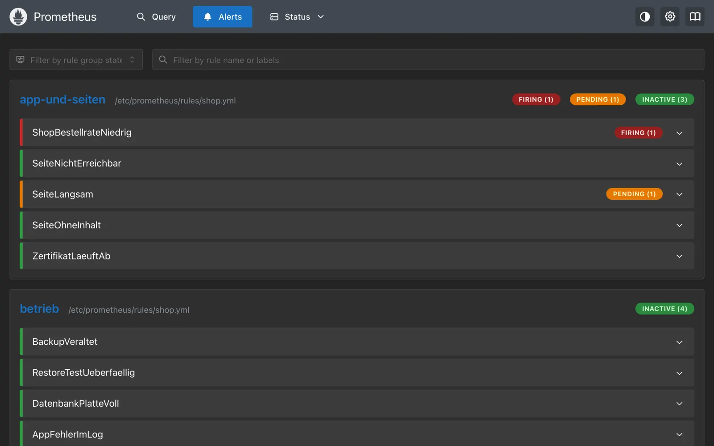Expand SeiteLangsam pending alert chevron

coord(679,194)
